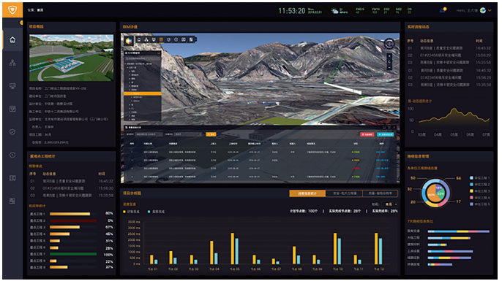This screenshot has height=281, width=502.
Task: Click the '45%' progress value
Action: tap(109, 234)
